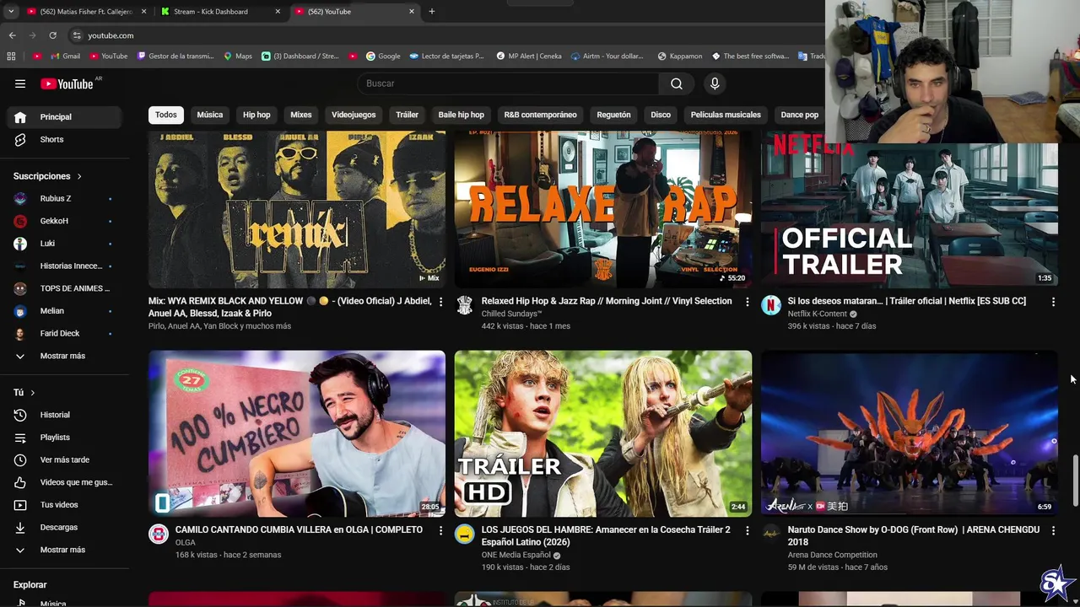
Task: Open the YouTube hamburger guide menu
Action: [x=20, y=83]
